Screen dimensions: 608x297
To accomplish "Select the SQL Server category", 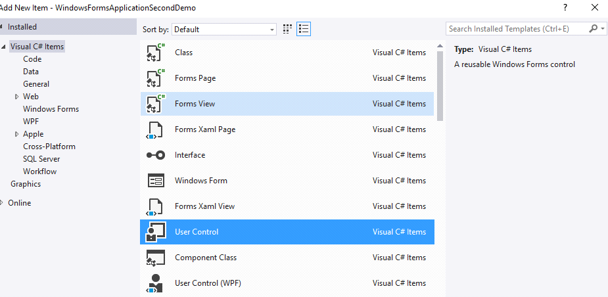I will [41, 159].
